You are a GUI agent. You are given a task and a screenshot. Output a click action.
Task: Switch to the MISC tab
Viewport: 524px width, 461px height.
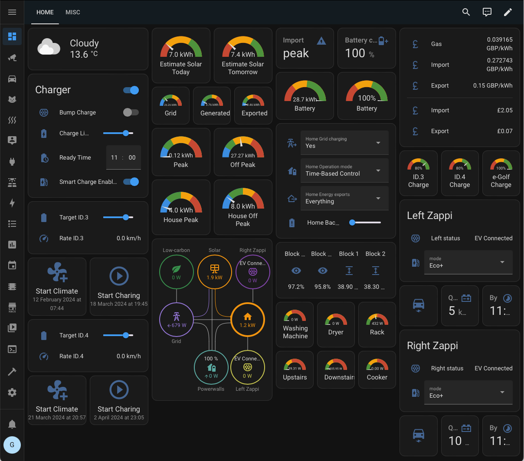pos(73,12)
